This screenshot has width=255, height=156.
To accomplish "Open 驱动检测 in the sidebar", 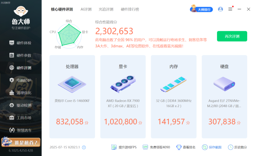I will (x=21, y=105).
